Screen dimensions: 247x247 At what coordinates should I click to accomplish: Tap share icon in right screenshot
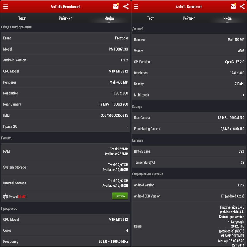click(x=242, y=6)
